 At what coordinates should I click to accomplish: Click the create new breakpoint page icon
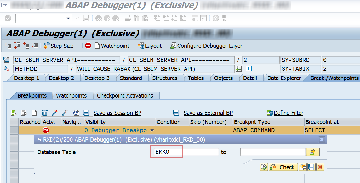(x=35, y=112)
